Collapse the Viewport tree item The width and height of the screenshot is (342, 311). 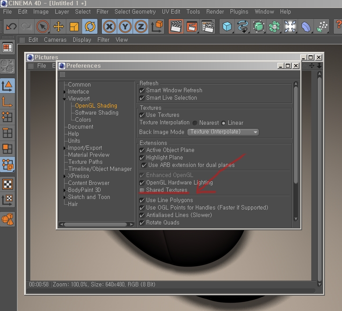pyautogui.click(x=65, y=99)
